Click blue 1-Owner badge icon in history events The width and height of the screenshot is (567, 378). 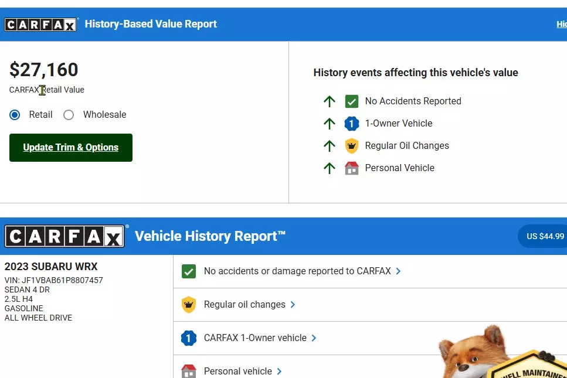[x=351, y=124]
